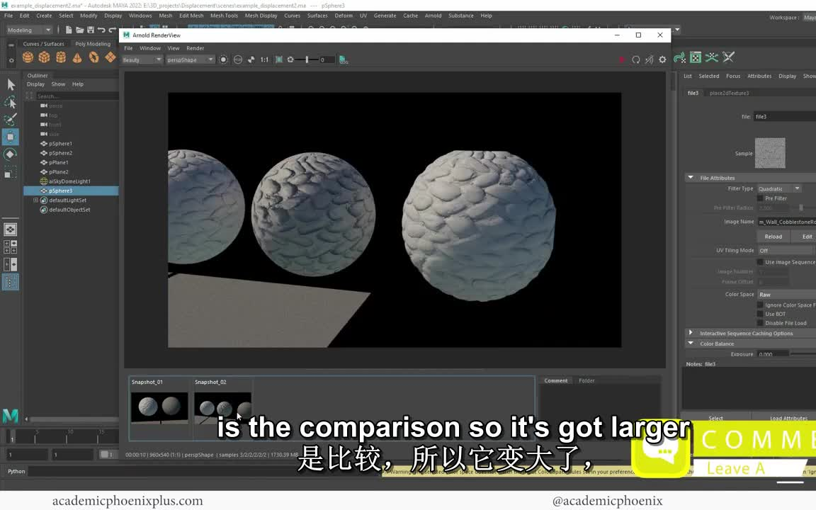
Task: Switch to the place2dTexture3 tab
Action: (x=729, y=93)
